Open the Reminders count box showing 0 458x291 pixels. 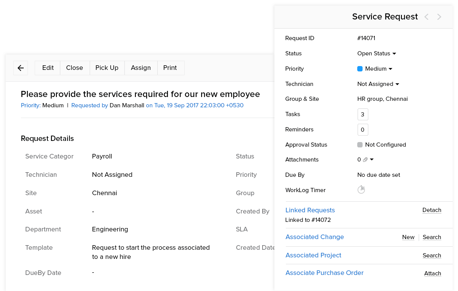click(363, 129)
